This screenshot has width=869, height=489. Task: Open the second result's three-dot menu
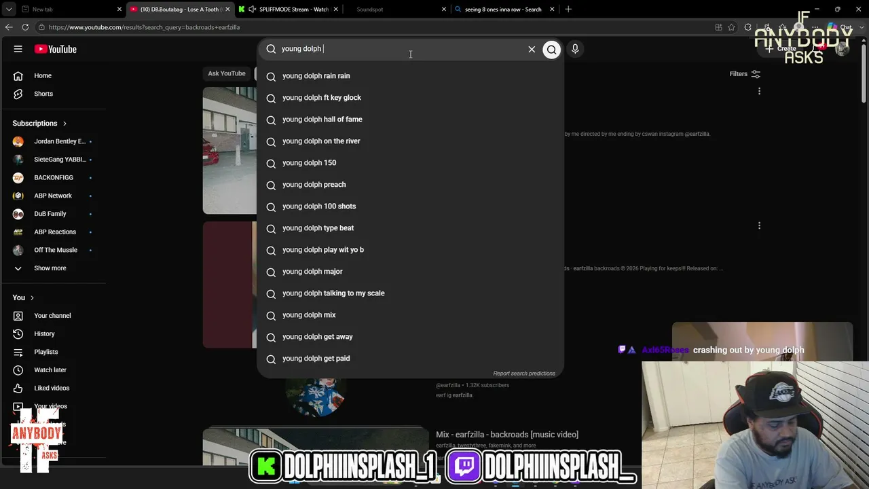tap(759, 225)
